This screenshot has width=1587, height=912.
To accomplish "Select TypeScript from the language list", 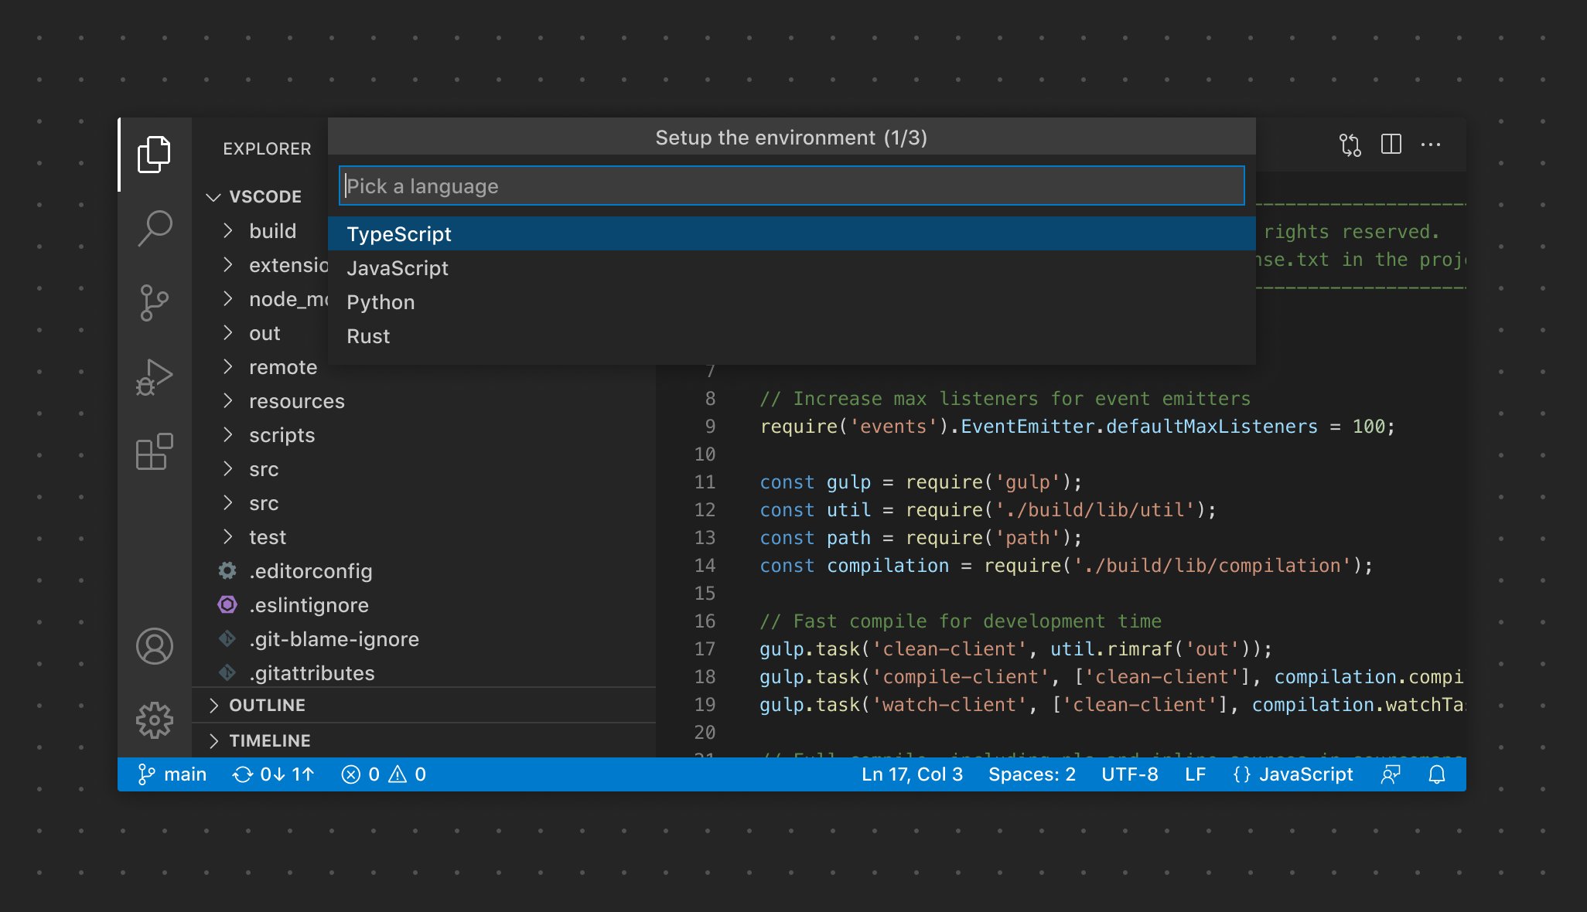I will coord(399,234).
